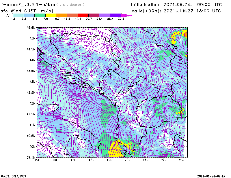Click the "valid(+90h):" label
The height and width of the screenshot is (178, 231).
coord(147,11)
